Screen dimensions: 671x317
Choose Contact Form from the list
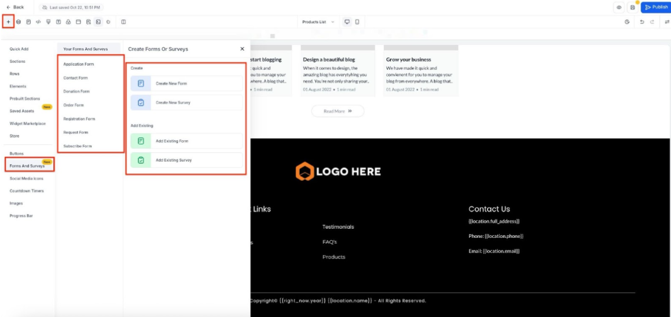[x=76, y=78]
